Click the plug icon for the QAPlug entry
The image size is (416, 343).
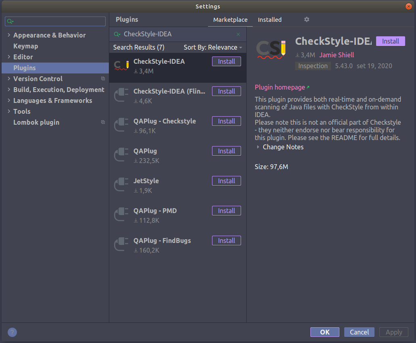point(121,155)
